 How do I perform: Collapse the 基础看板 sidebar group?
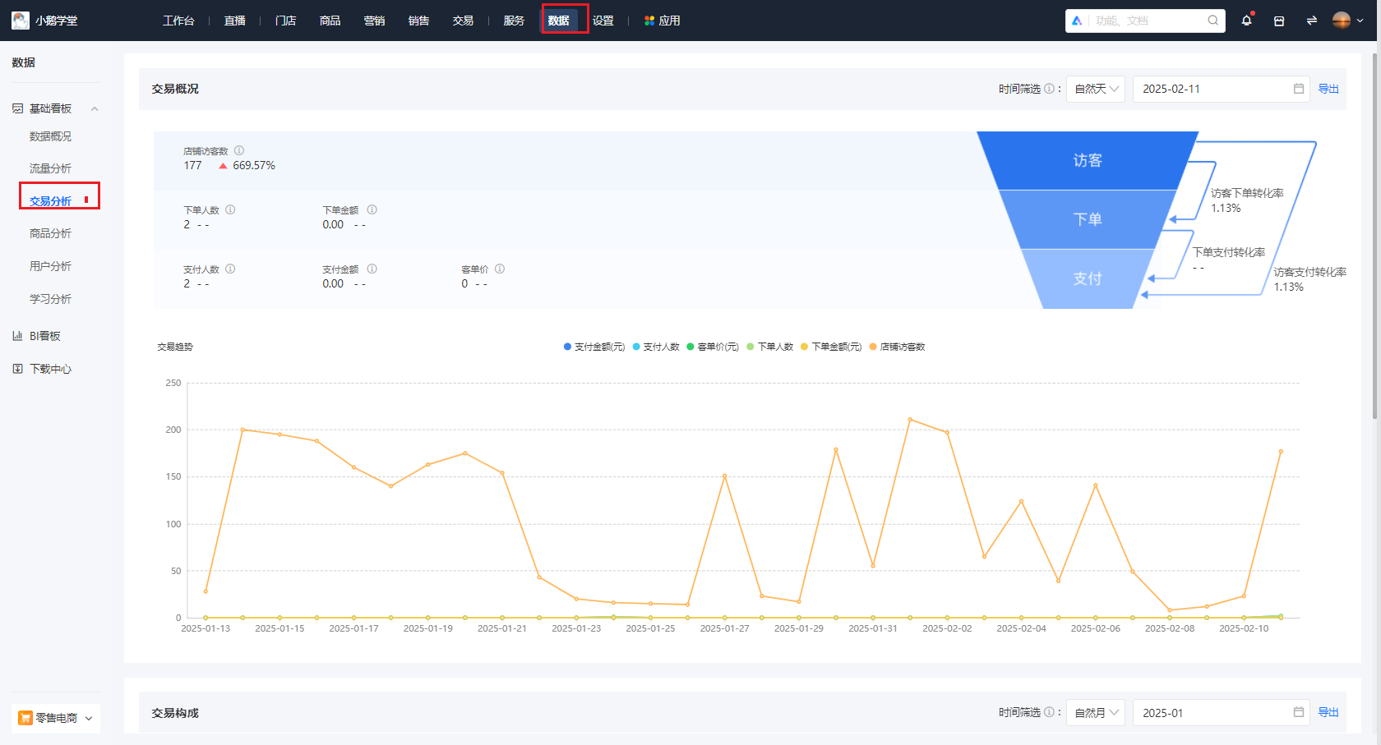[95, 108]
